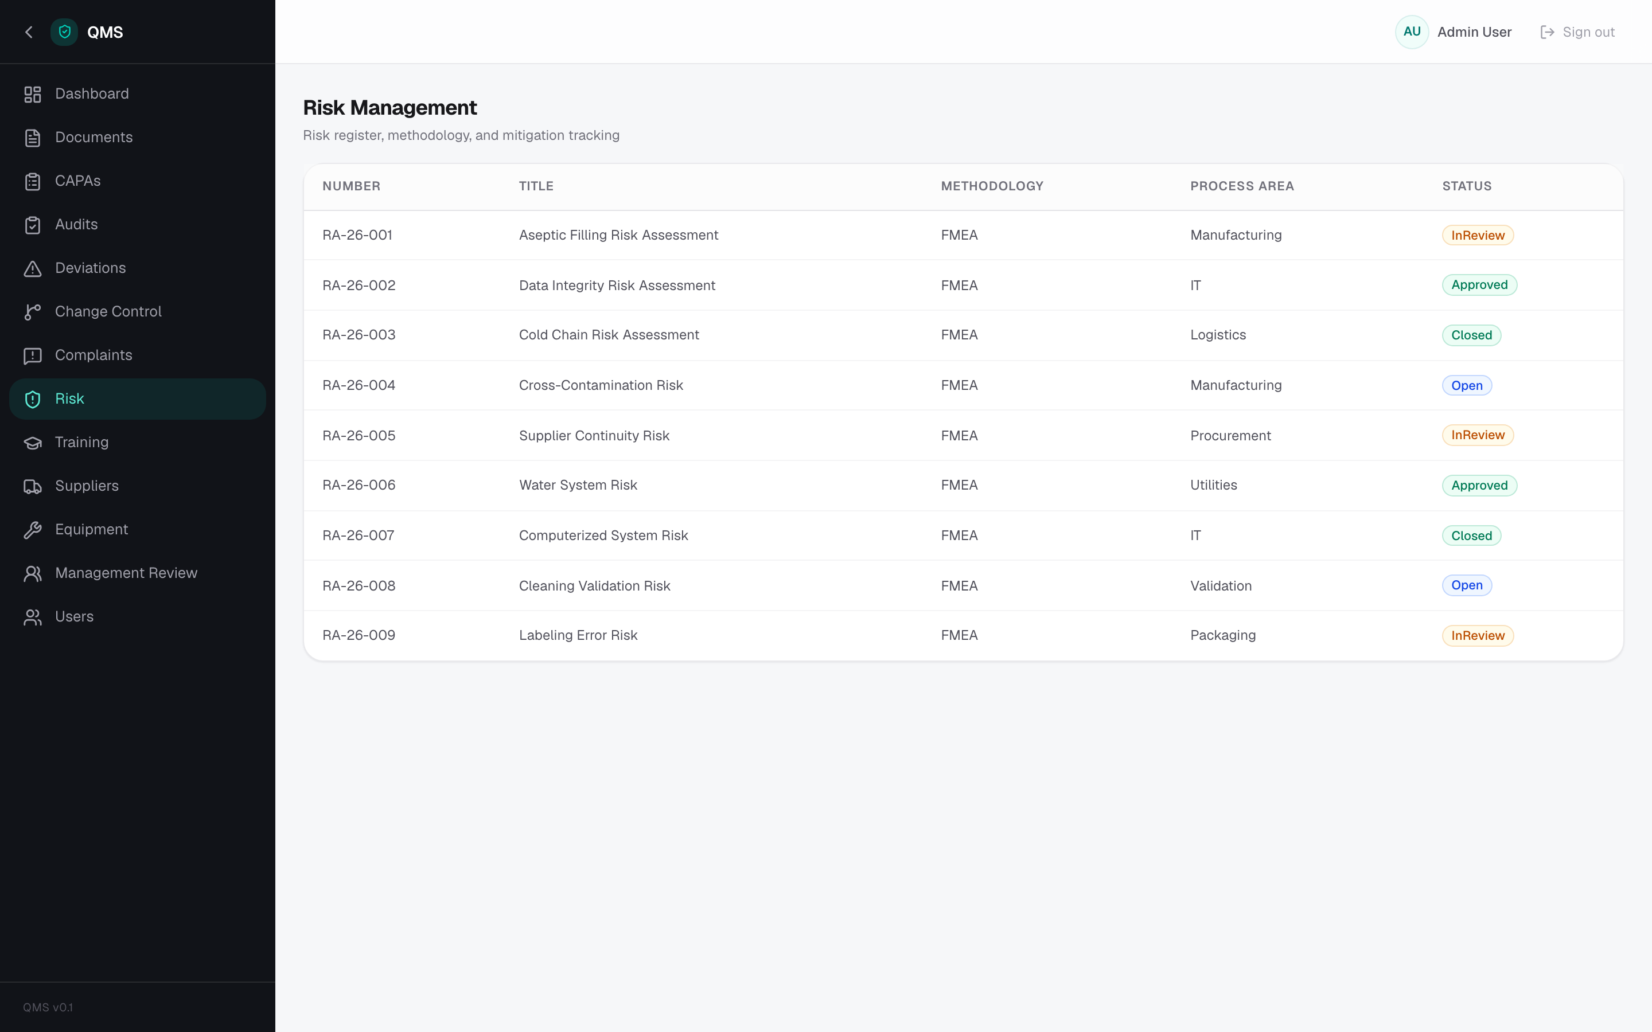
Task: Click the Deviations warning triangle icon
Action: pos(33,268)
